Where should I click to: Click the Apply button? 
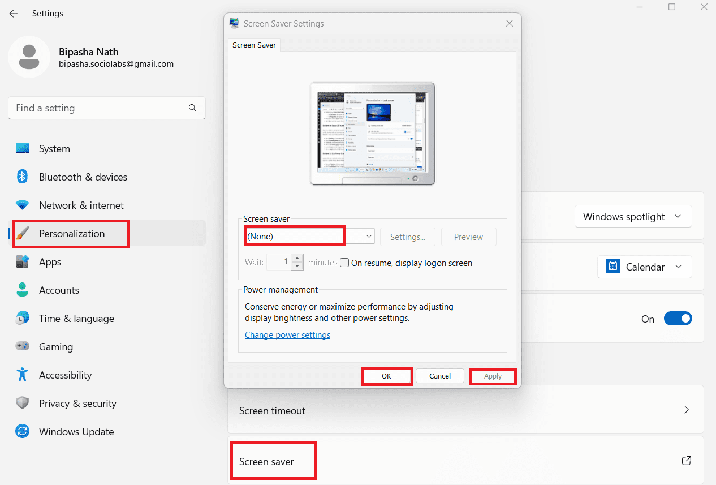493,376
